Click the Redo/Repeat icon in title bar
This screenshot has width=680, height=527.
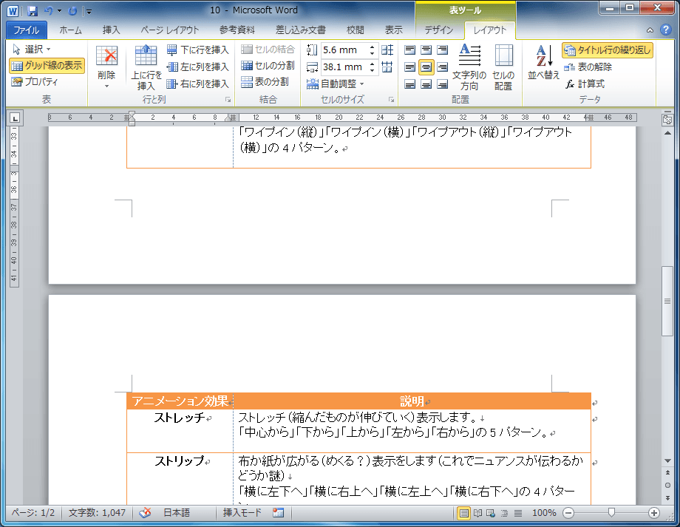[x=73, y=11]
